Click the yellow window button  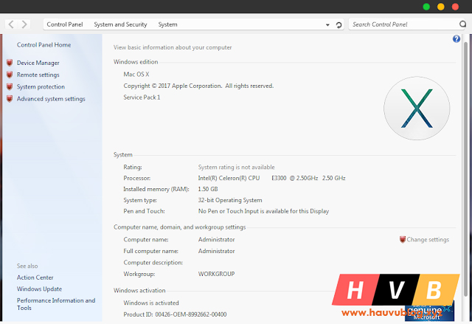click(441, 7)
